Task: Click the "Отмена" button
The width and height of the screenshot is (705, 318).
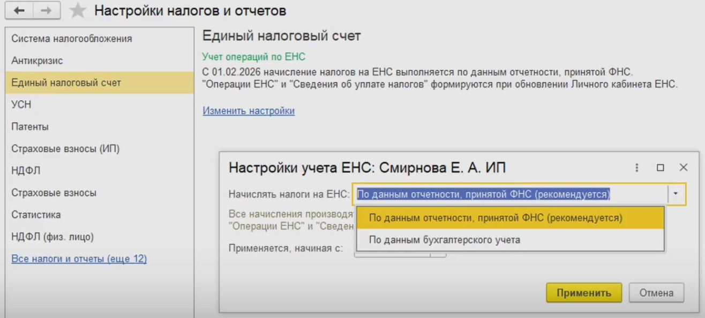Action: point(656,293)
